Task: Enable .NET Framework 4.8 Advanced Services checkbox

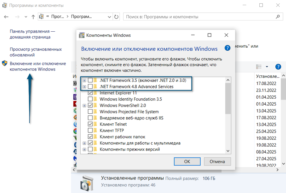Action: click(x=90, y=87)
